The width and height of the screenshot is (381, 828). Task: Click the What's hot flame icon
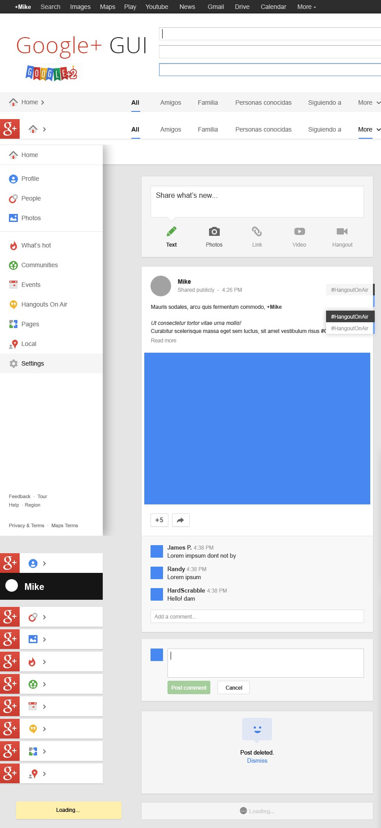(x=13, y=245)
